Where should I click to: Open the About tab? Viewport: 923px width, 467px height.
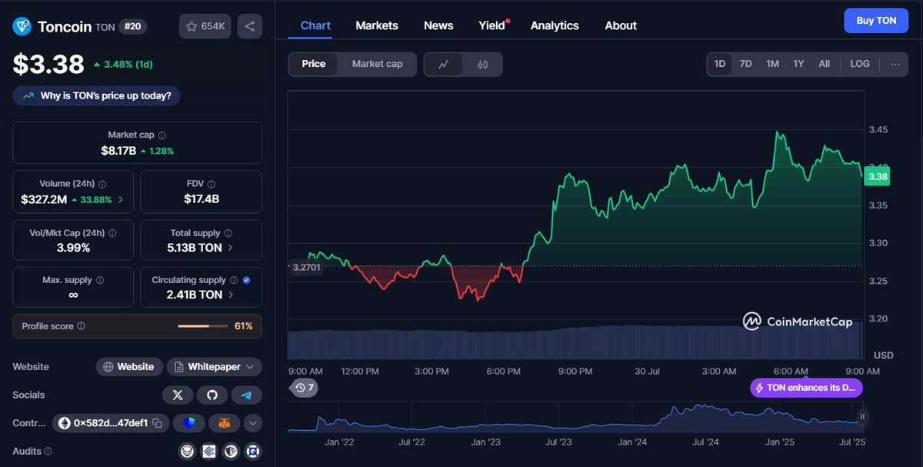coord(621,25)
